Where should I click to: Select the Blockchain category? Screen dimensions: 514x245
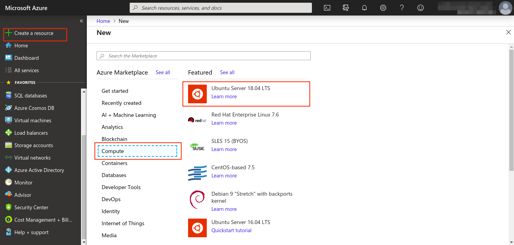pos(114,139)
